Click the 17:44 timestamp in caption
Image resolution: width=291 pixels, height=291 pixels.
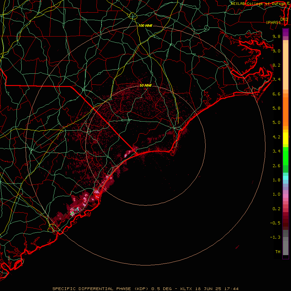[232, 289]
